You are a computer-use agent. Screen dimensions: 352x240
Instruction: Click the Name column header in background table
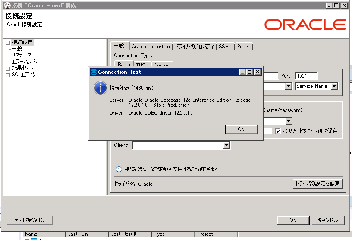click(x=44, y=234)
